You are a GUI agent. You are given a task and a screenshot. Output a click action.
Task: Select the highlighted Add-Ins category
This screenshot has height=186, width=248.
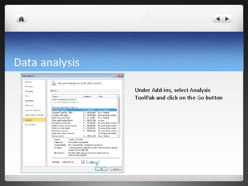[34, 120]
